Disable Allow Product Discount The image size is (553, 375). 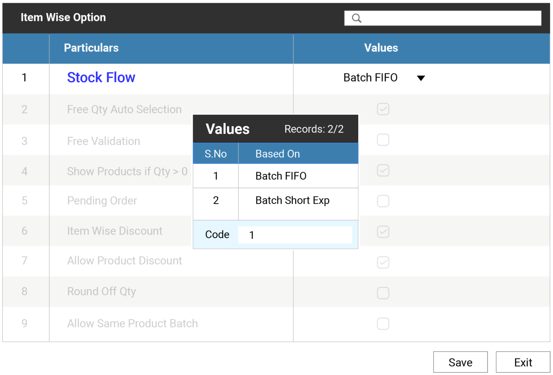[383, 262]
